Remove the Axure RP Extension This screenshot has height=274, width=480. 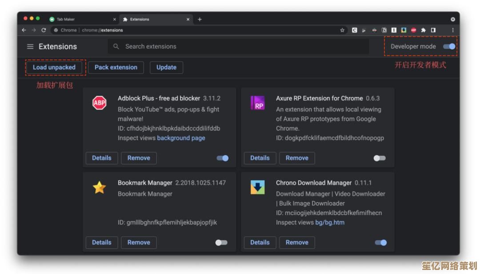[297, 158]
